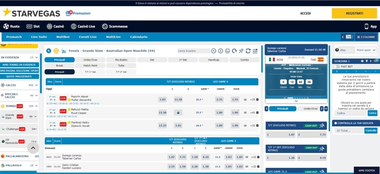
Task: Open the Promozioni gift icon
Action: coord(69,13)
